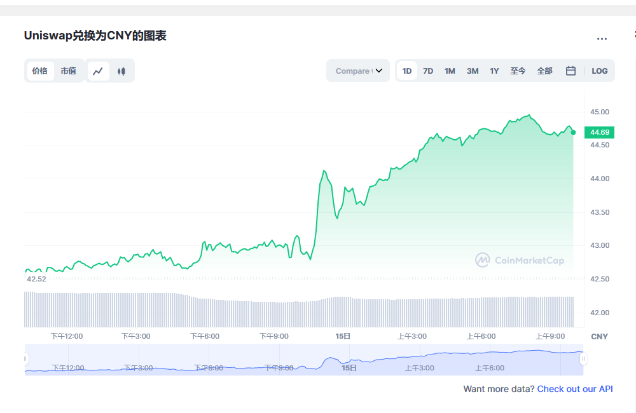Choose the 1Y time range
Viewport: 636px width, 413px height.
click(x=494, y=71)
